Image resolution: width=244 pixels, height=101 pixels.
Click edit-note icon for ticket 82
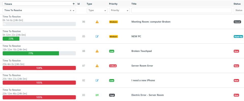click(x=97, y=81)
